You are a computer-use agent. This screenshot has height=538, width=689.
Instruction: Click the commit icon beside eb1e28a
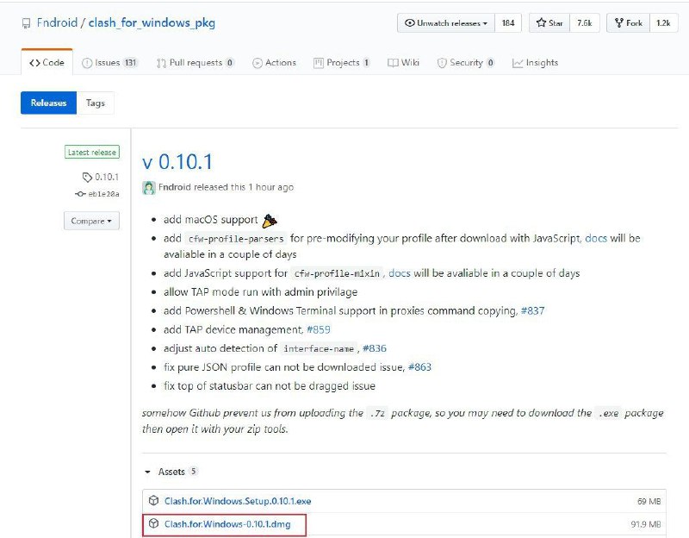click(x=80, y=194)
